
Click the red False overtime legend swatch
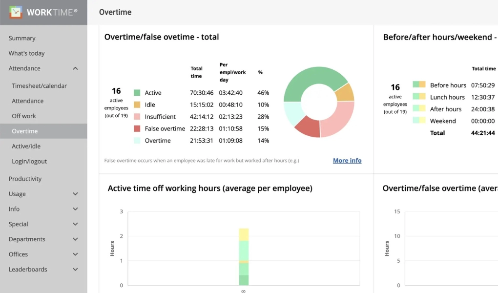137,129
